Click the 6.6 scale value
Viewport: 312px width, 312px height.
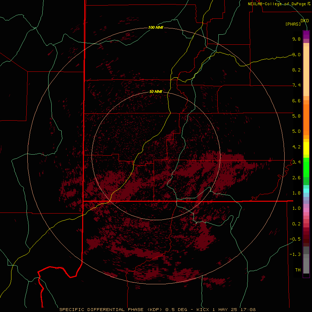296,101
